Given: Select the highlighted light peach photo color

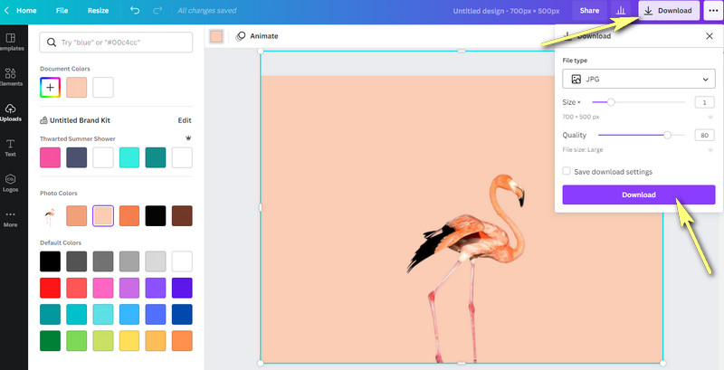Looking at the screenshot, I should coord(103,216).
